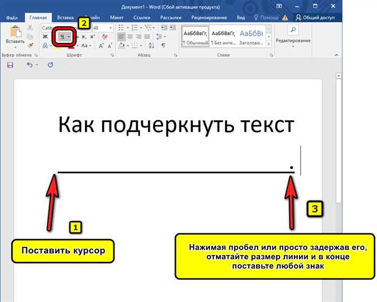Collapse the ribbon with the chevron
Viewport: 377px width, 302px height.
click(x=337, y=55)
